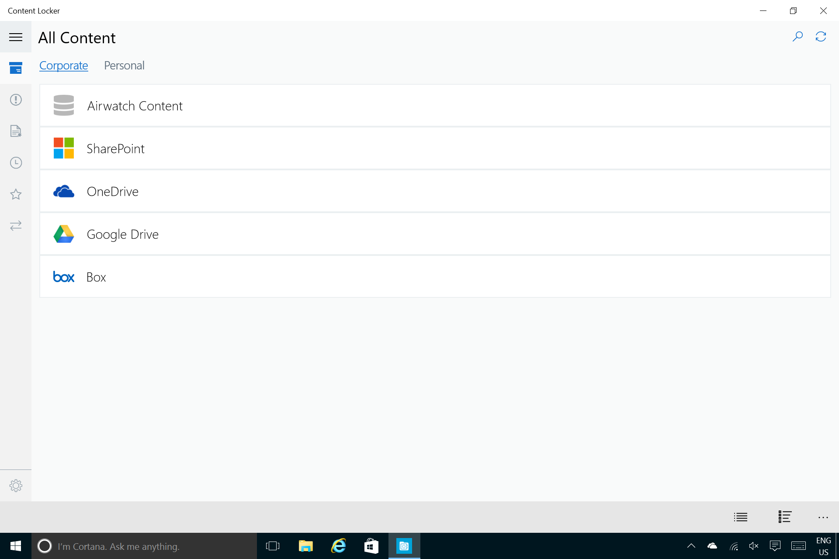This screenshot has width=839, height=559.
Task: Open the Recent clock icon
Action: [x=16, y=163]
